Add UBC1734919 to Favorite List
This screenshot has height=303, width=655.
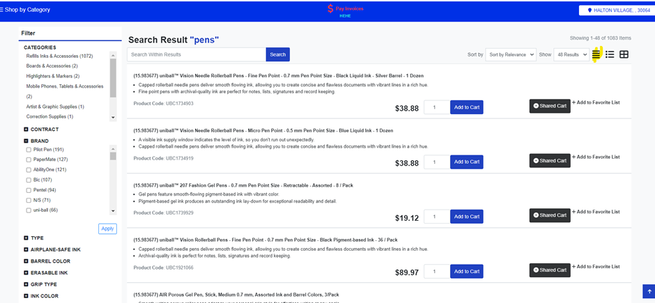[x=596, y=157]
